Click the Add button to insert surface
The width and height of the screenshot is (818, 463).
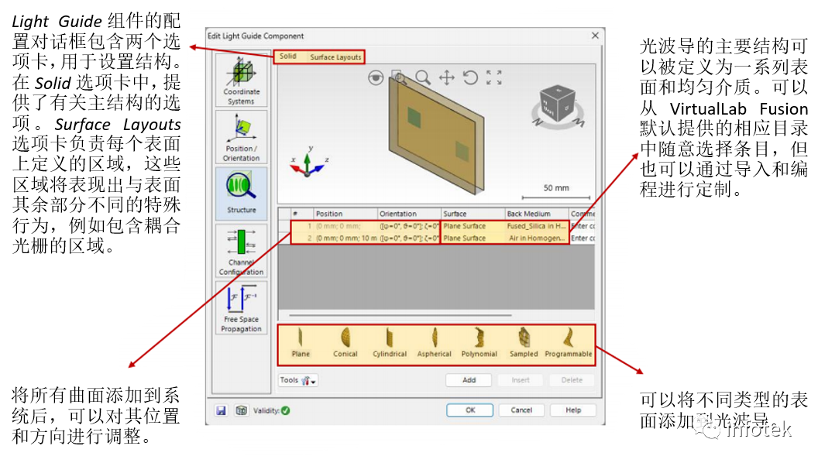tap(468, 379)
